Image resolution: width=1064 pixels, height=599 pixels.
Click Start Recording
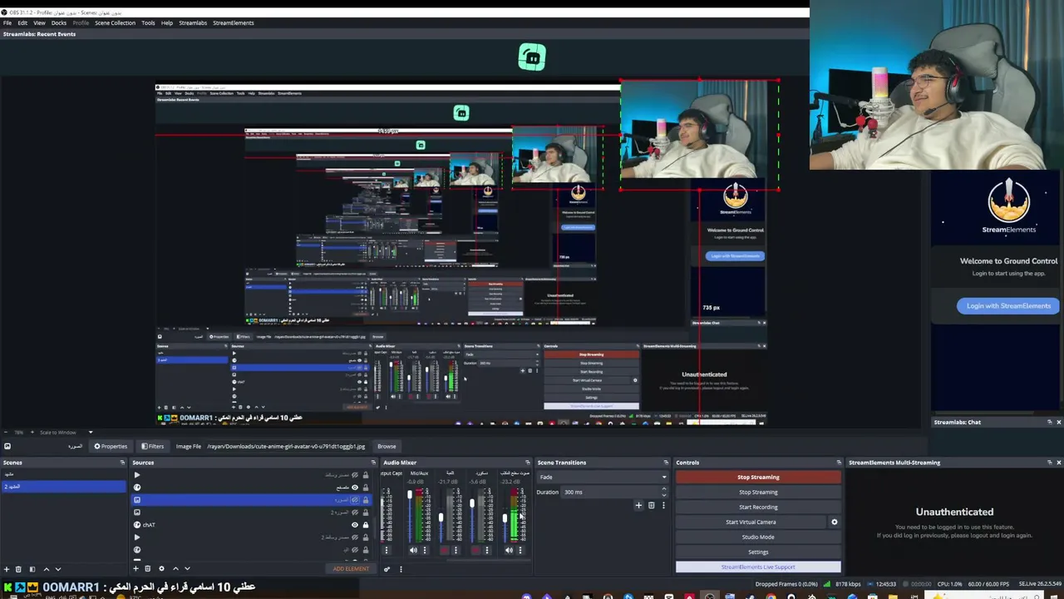[x=758, y=507]
